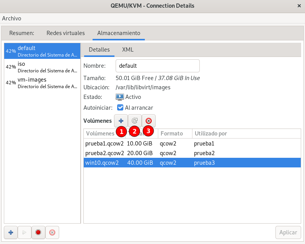This screenshot has height=244, width=305.
Task: Sort by the Utilizado por column header
Action: (247, 134)
